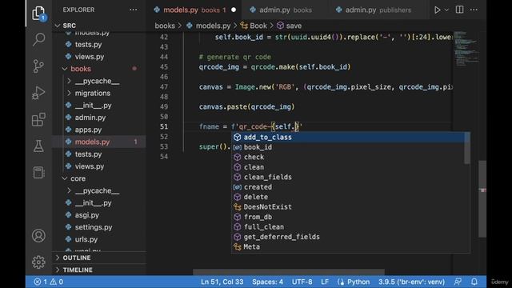
Task: Open the Search view in activity bar
Action: (x=38, y=39)
